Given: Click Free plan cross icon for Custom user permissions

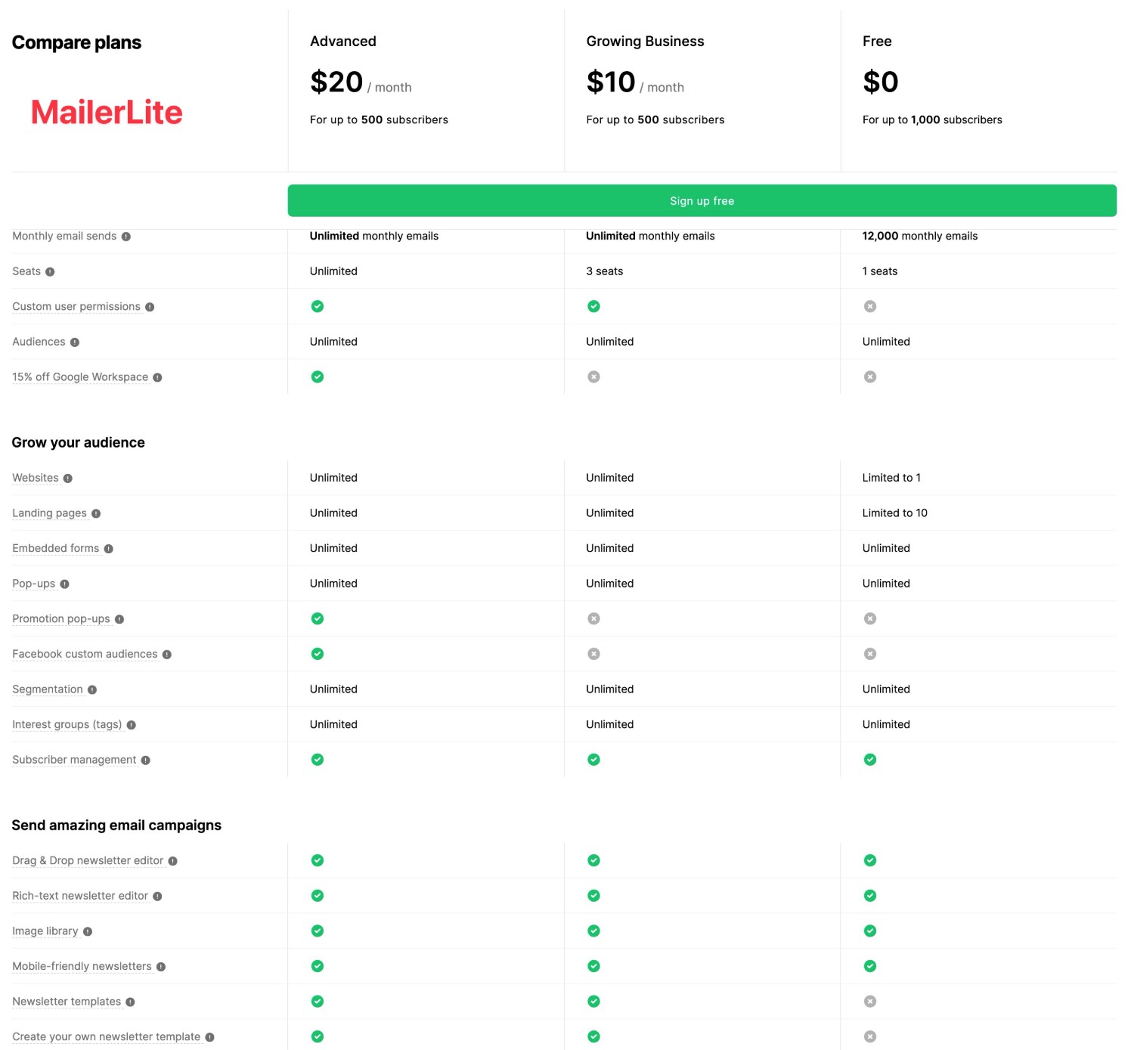Looking at the screenshot, I should (x=870, y=306).
